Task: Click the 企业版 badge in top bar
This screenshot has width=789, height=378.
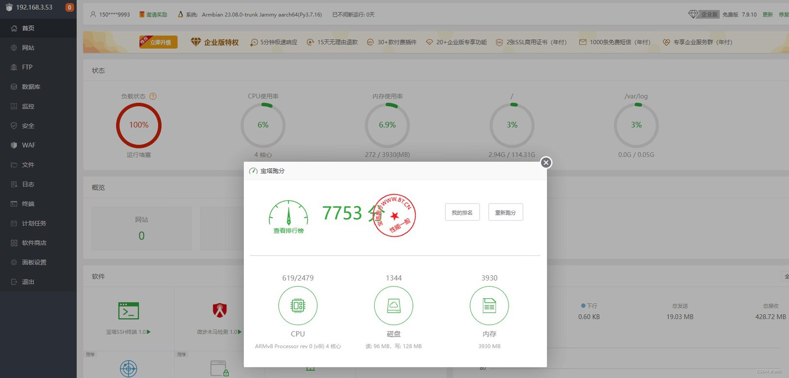Action: point(703,15)
